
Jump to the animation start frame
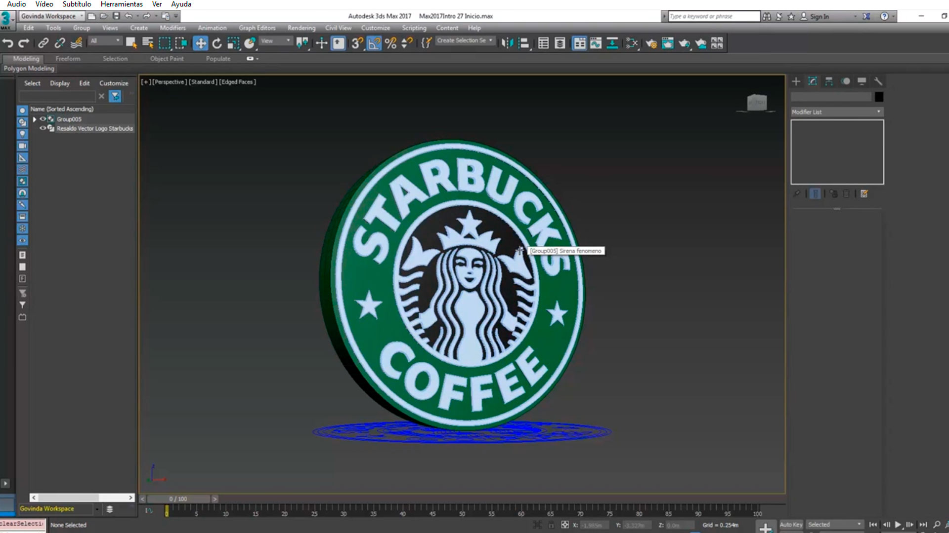(873, 525)
